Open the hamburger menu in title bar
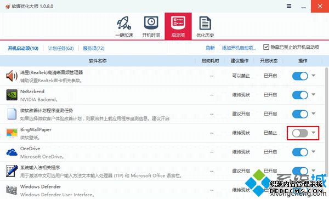This screenshot has width=329, height=199. pos(289,6)
